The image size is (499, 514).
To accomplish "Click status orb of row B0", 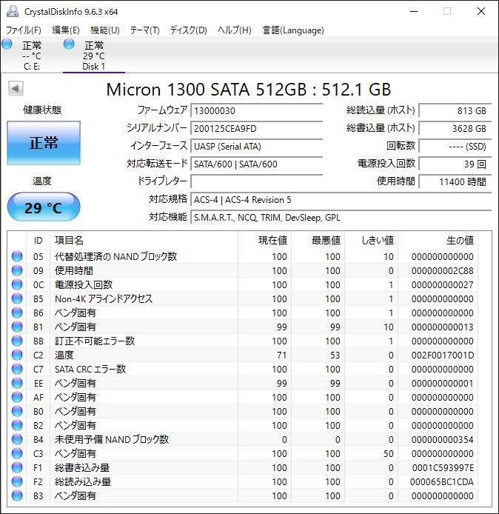I will click(17, 411).
